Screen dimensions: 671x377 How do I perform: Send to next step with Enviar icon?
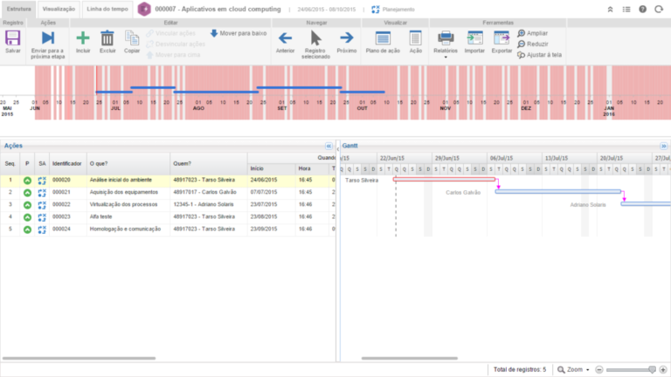[48, 38]
